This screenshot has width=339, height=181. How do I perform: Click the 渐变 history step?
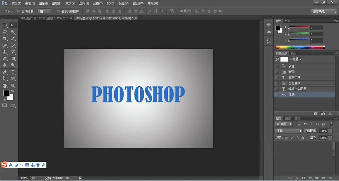292,72
